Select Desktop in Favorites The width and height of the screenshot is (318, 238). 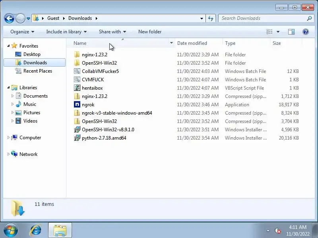click(x=32, y=54)
